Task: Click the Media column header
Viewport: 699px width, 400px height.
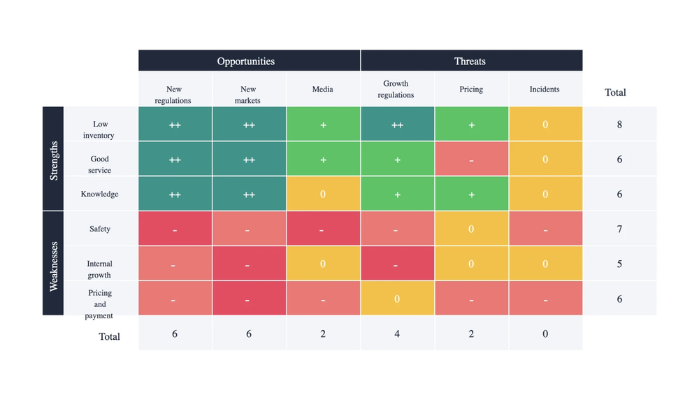Action: pyautogui.click(x=323, y=90)
